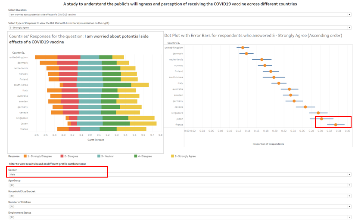Open the Employment Status dropdown

(180, 217)
